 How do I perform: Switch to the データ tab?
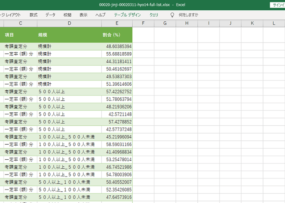point(50,15)
